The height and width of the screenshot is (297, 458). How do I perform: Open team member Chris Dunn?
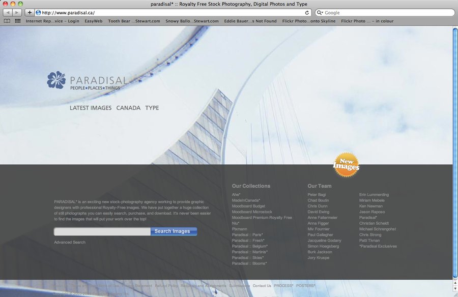(x=317, y=206)
